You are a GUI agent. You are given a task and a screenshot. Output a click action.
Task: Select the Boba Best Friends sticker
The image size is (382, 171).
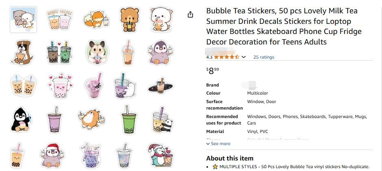(x=59, y=19)
